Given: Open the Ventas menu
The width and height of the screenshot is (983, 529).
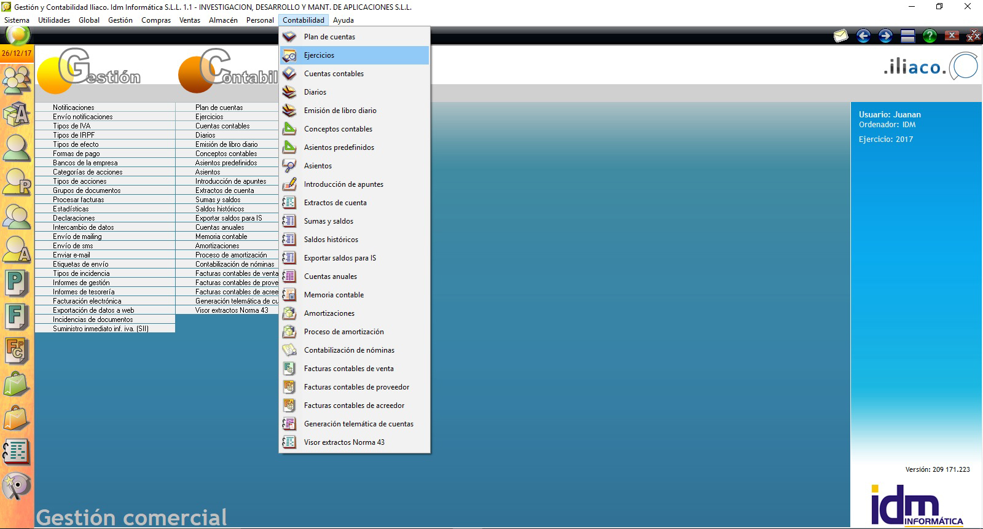Looking at the screenshot, I should click(x=190, y=20).
